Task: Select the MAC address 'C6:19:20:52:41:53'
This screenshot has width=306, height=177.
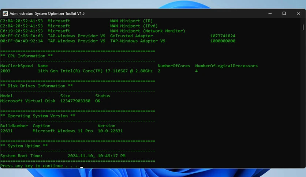Action: coord(22,31)
